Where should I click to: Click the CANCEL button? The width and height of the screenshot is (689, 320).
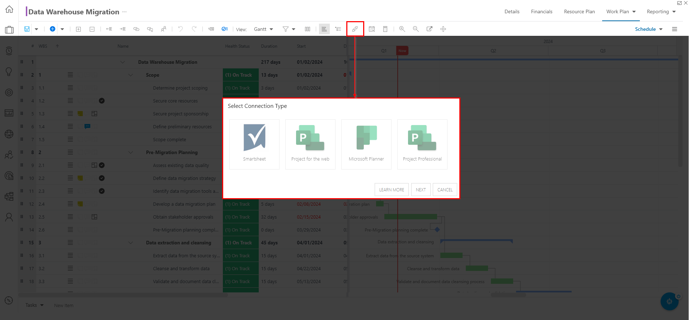445,190
